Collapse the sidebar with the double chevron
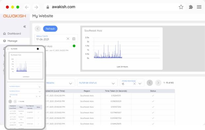This screenshot has height=130, width=205. tap(25, 27)
